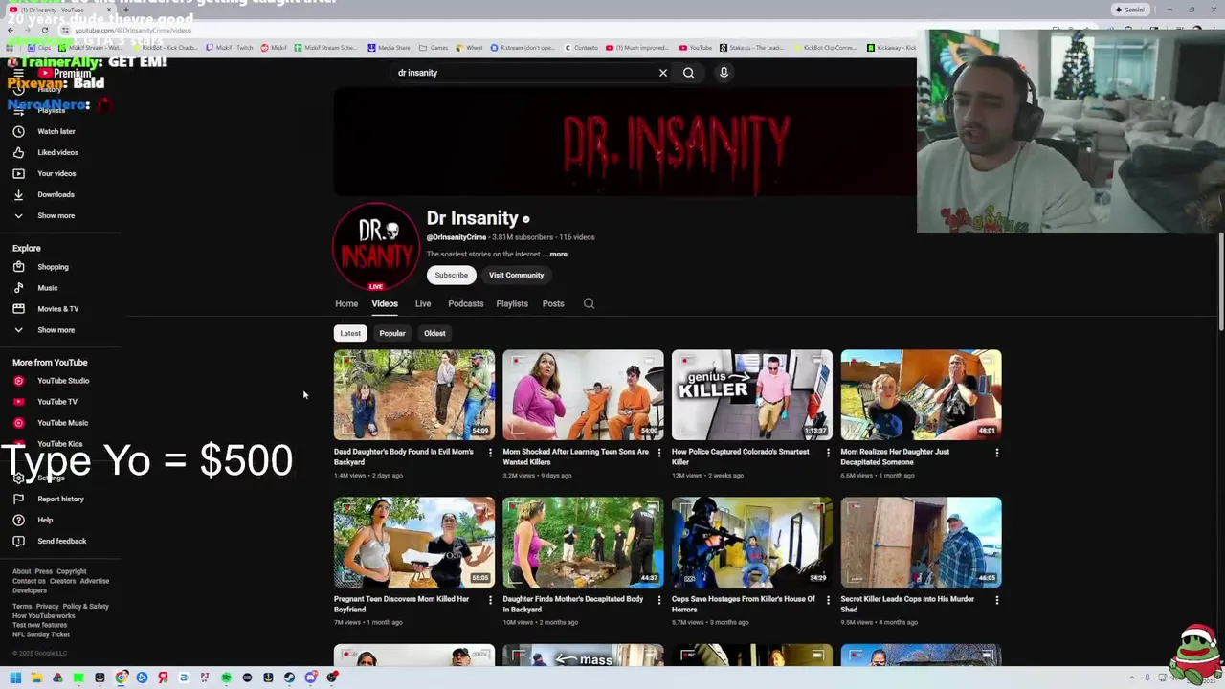
Task: Switch to the channel's Live tab
Action: point(423,303)
